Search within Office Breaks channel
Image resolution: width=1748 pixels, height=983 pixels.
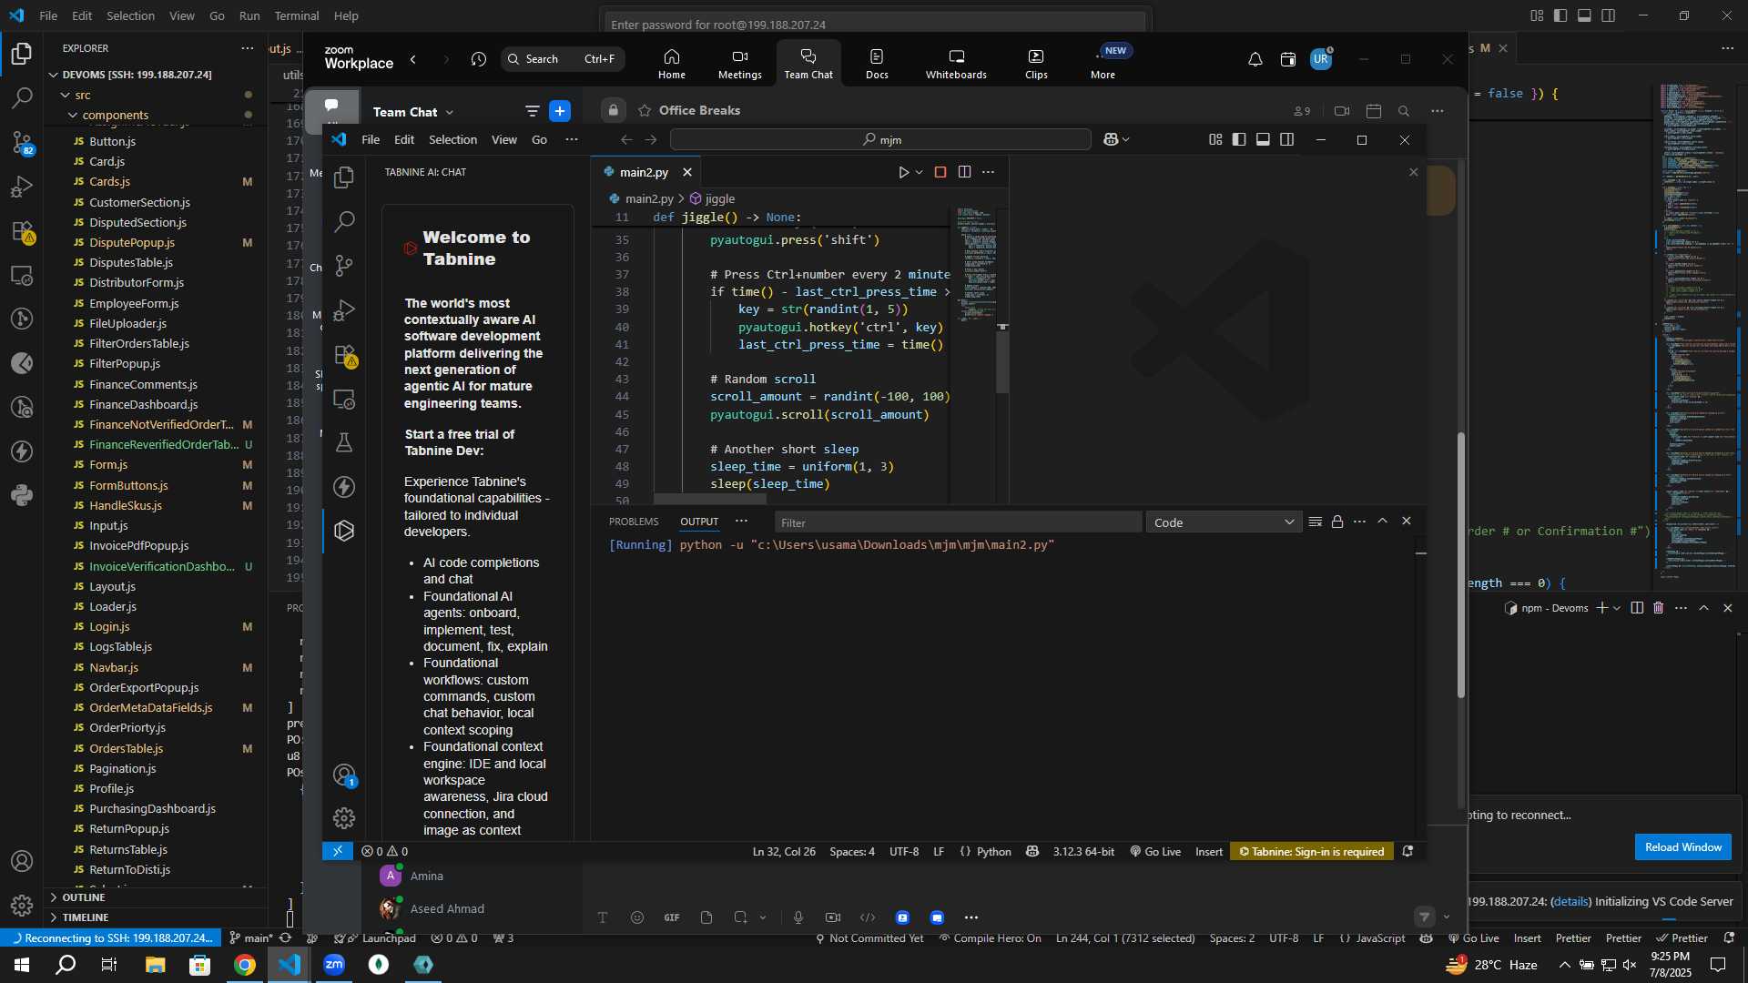[1404, 111]
